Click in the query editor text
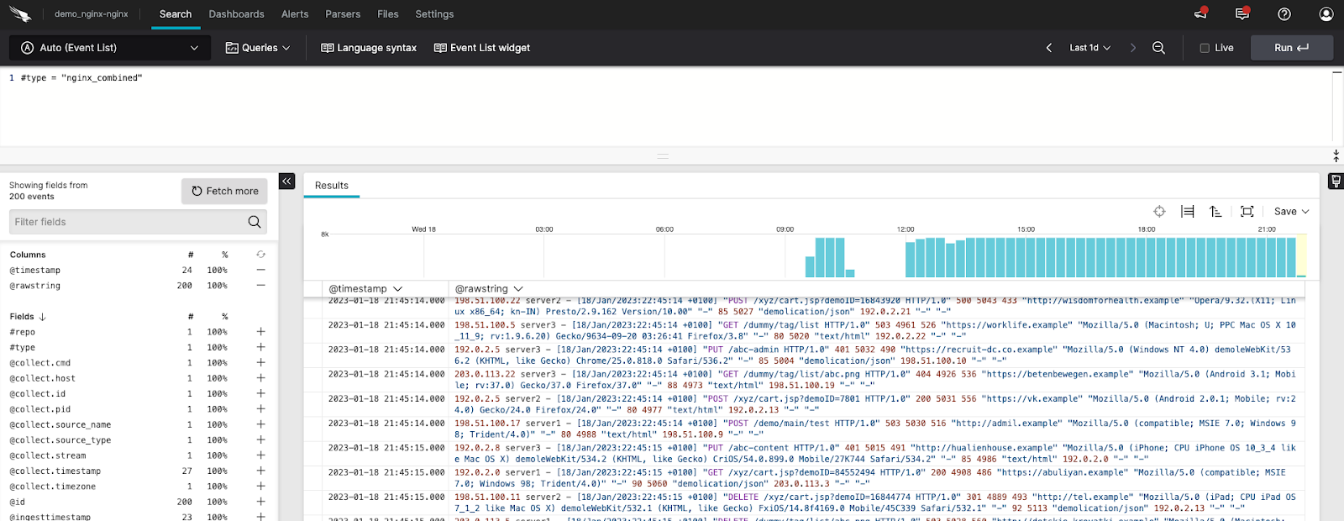This screenshot has width=1344, height=521. pos(81,77)
